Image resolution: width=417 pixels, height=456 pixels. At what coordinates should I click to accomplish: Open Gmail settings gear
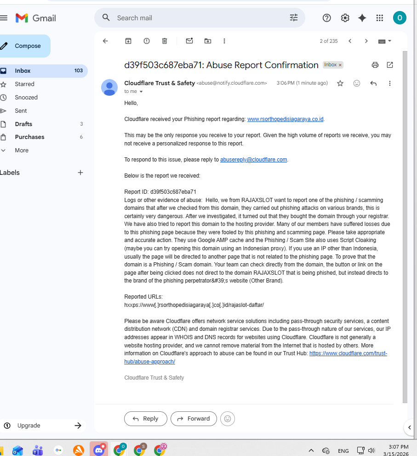click(345, 18)
